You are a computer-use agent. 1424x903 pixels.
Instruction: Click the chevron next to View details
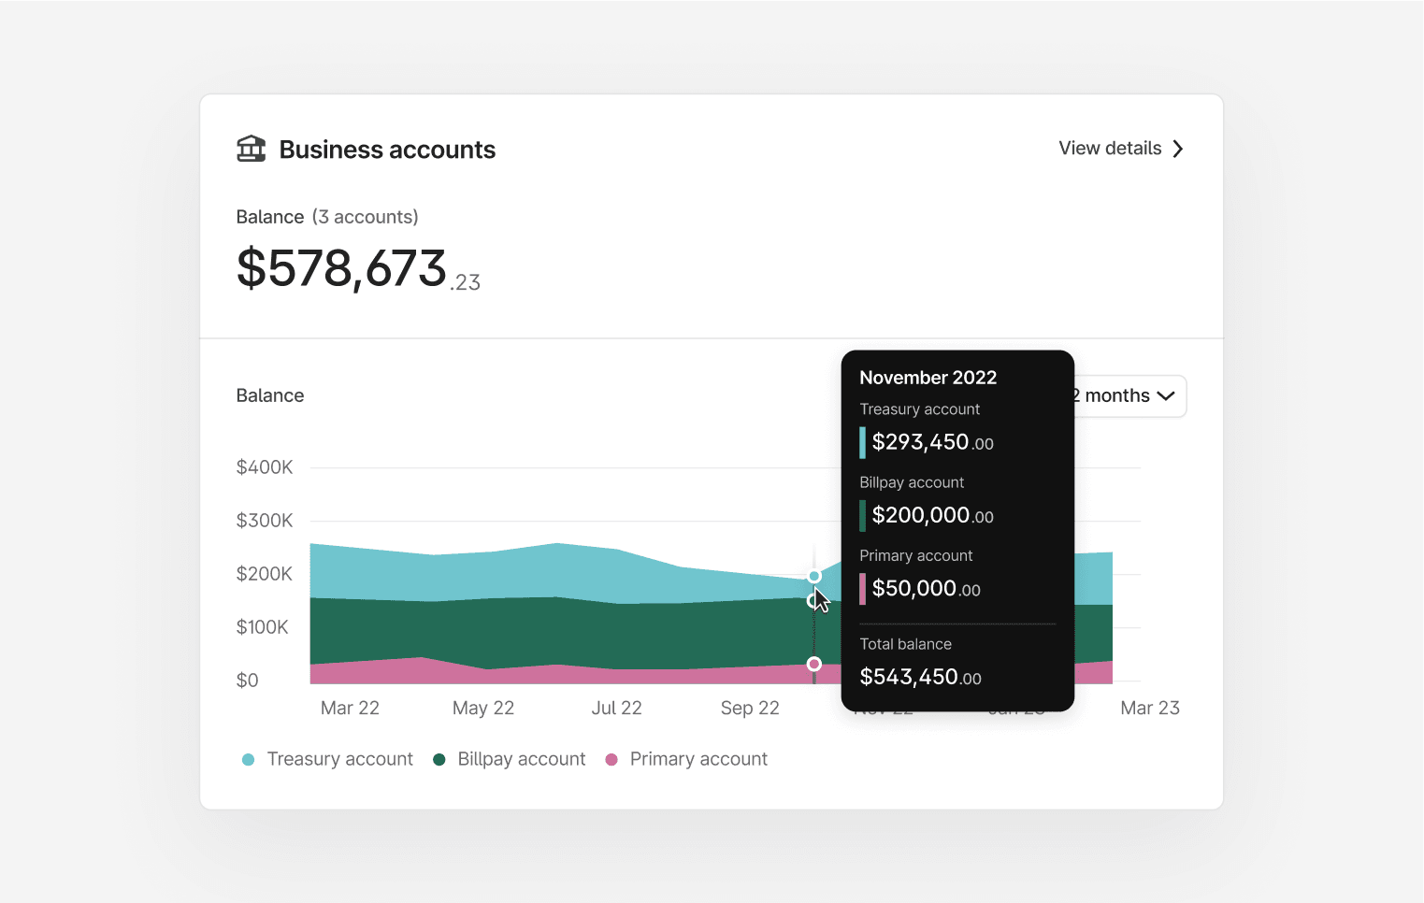coord(1178,149)
